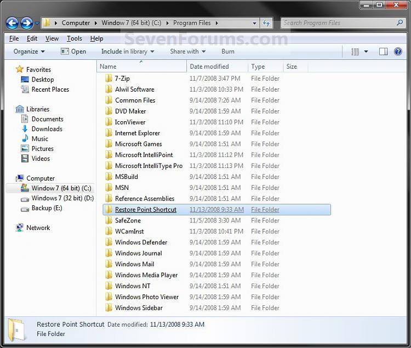Select Windows Journal folder name
This screenshot has height=348, width=411.
click(x=139, y=254)
